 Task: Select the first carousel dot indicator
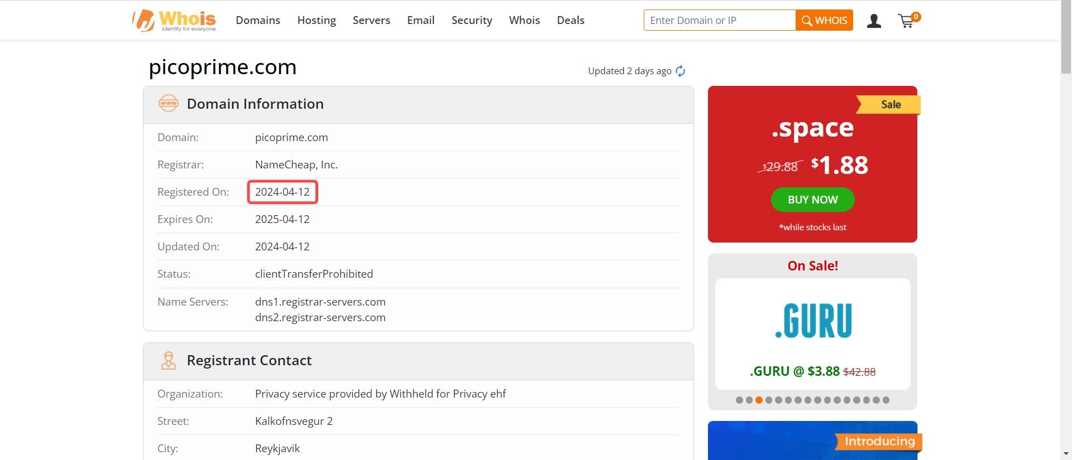point(739,400)
